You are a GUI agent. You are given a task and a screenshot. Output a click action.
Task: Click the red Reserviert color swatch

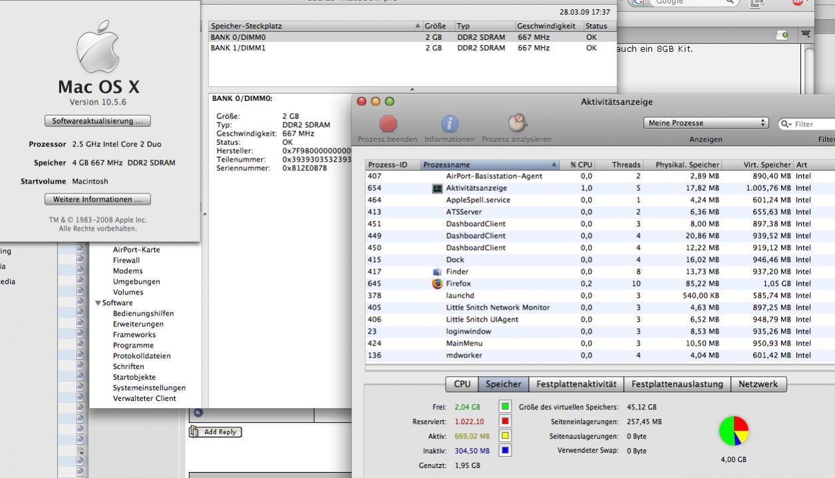pyautogui.click(x=506, y=421)
